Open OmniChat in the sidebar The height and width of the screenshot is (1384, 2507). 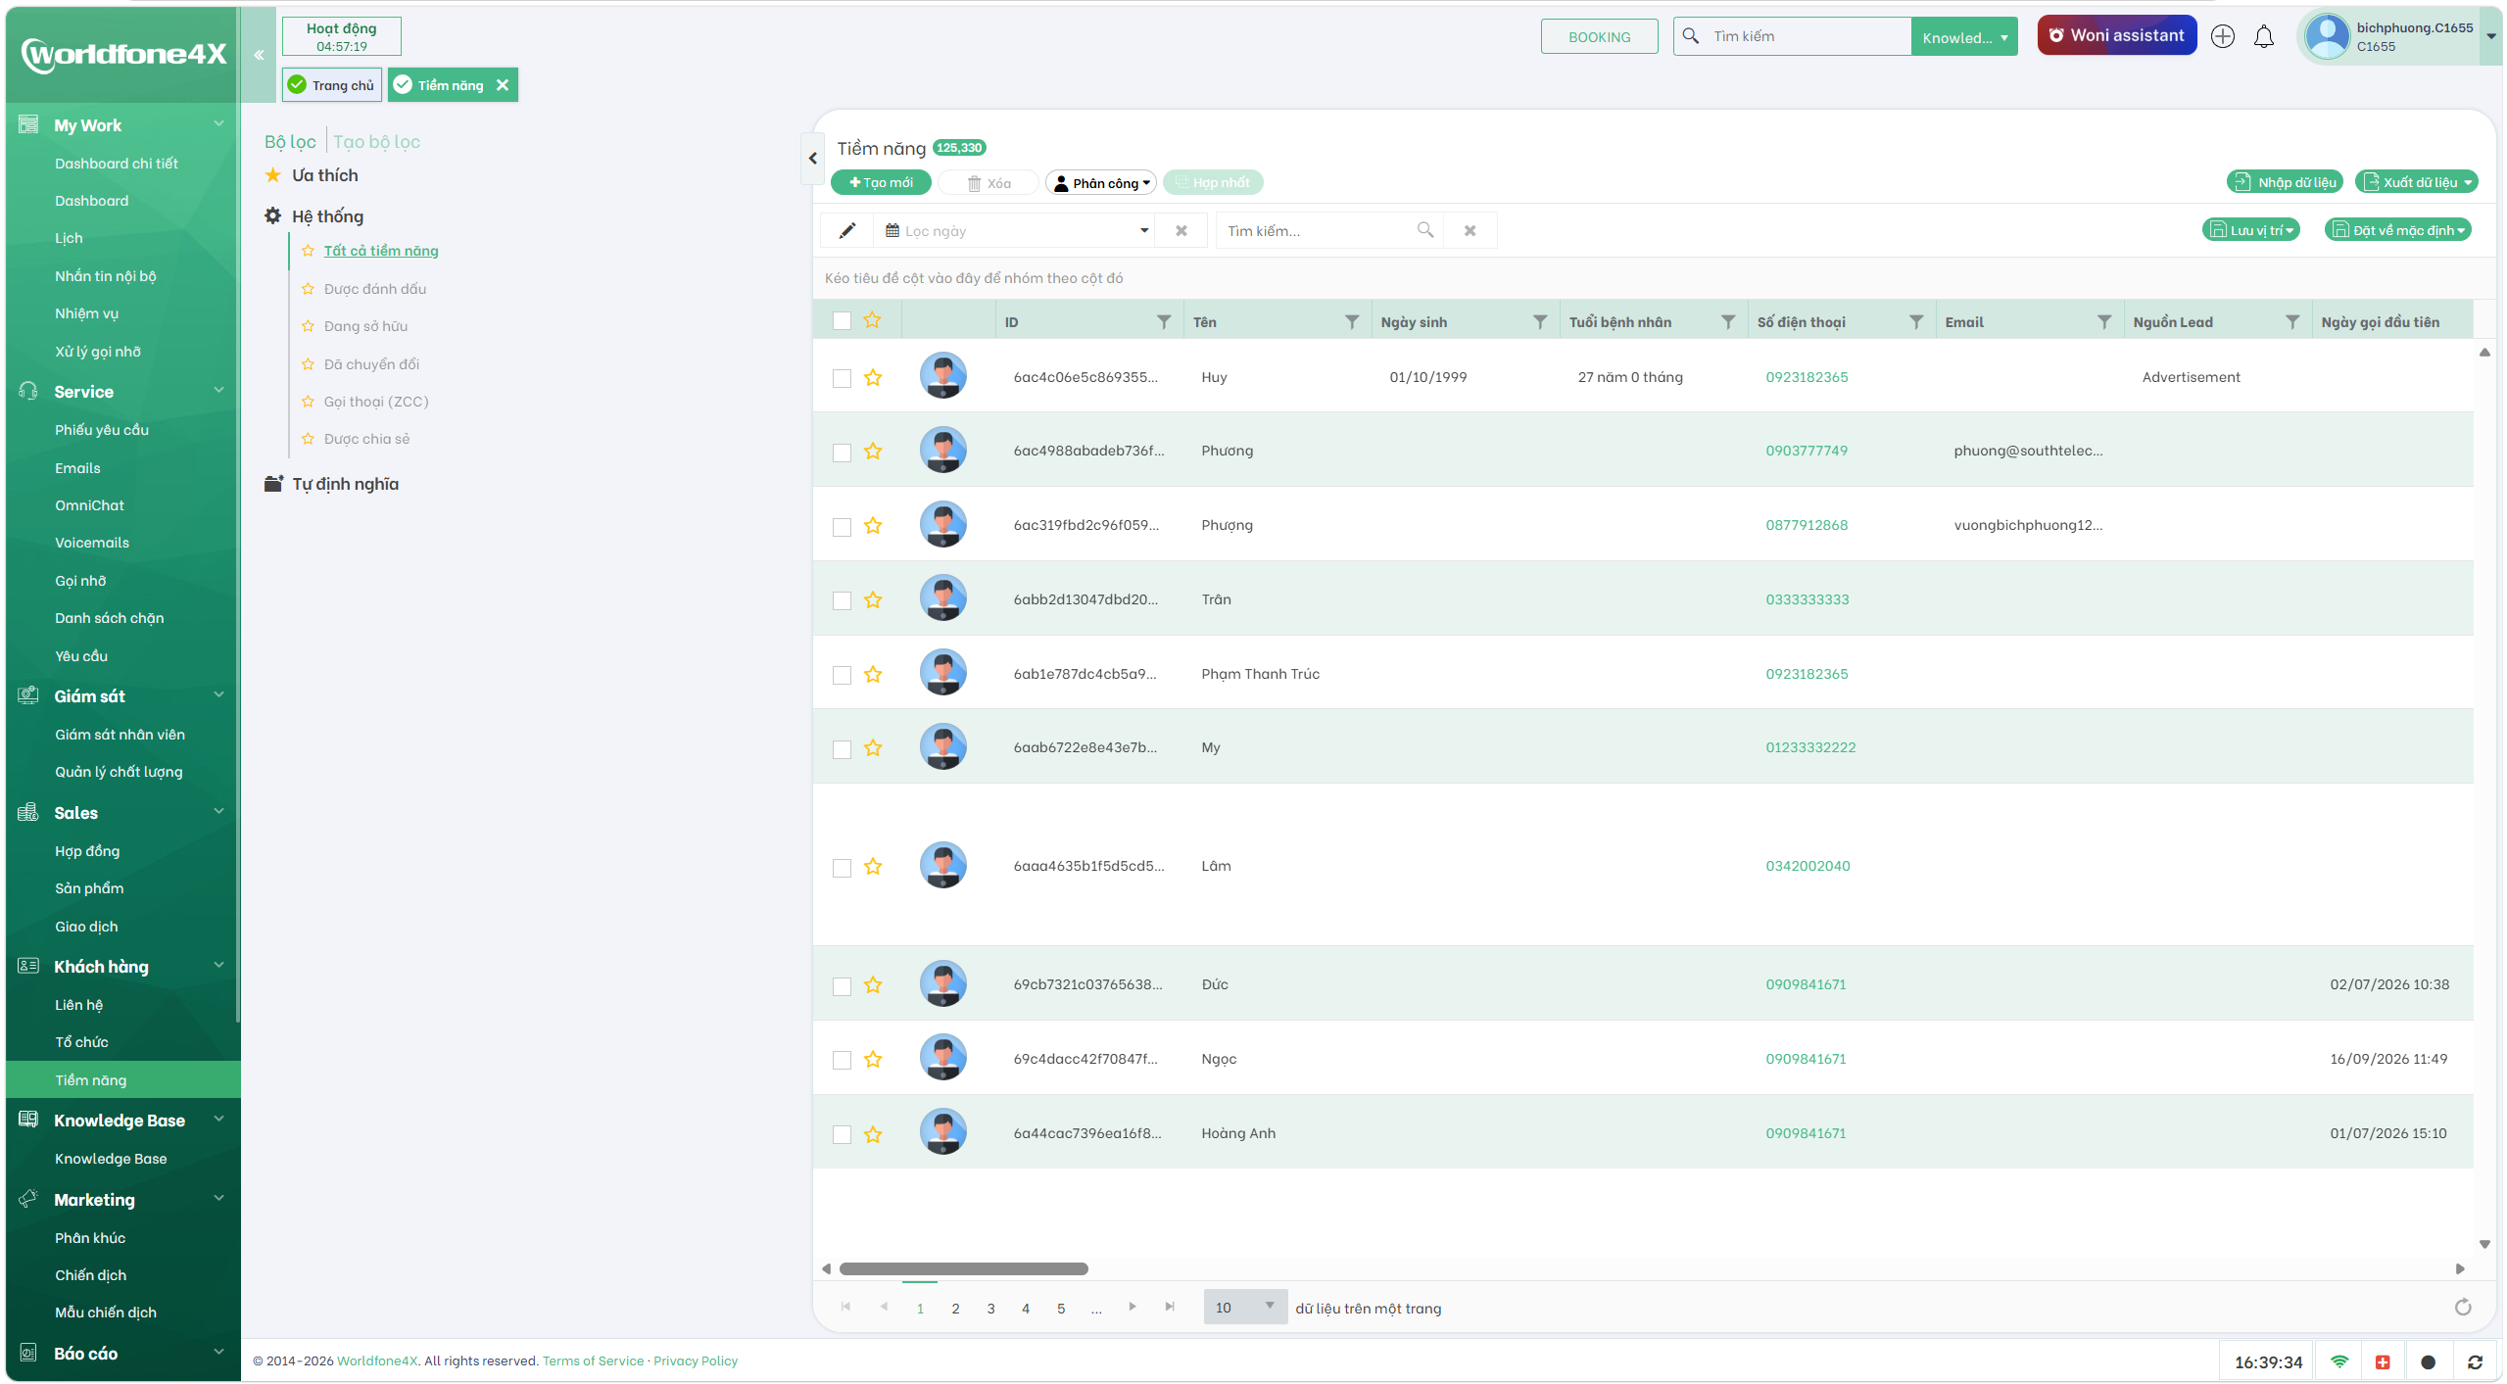tap(89, 505)
